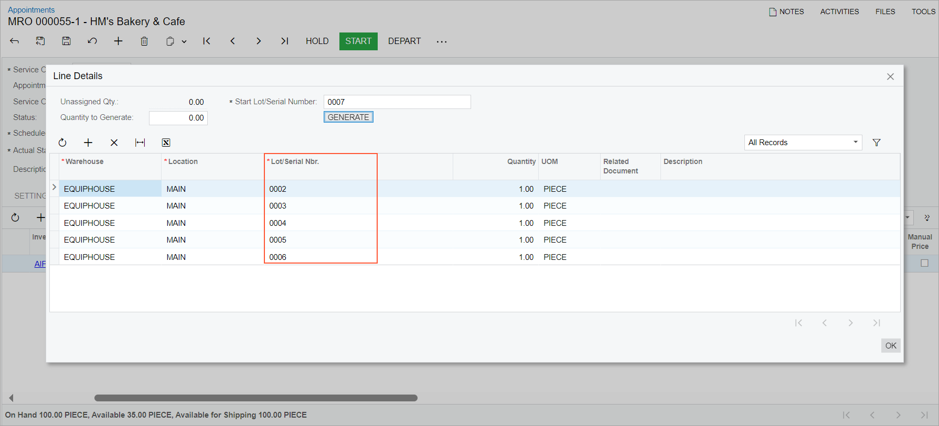Add a new appointment record with plus
Screen dimensions: 939x426
(118, 41)
